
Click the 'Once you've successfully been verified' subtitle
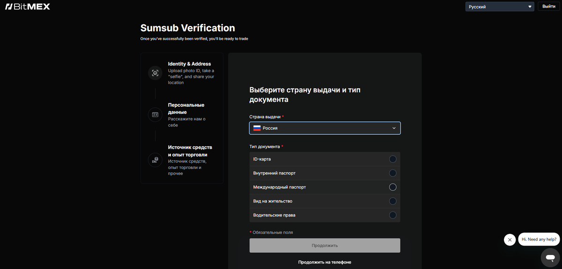(194, 39)
